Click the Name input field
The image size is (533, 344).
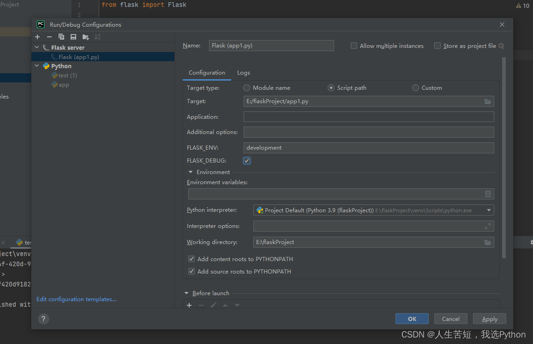(271, 46)
